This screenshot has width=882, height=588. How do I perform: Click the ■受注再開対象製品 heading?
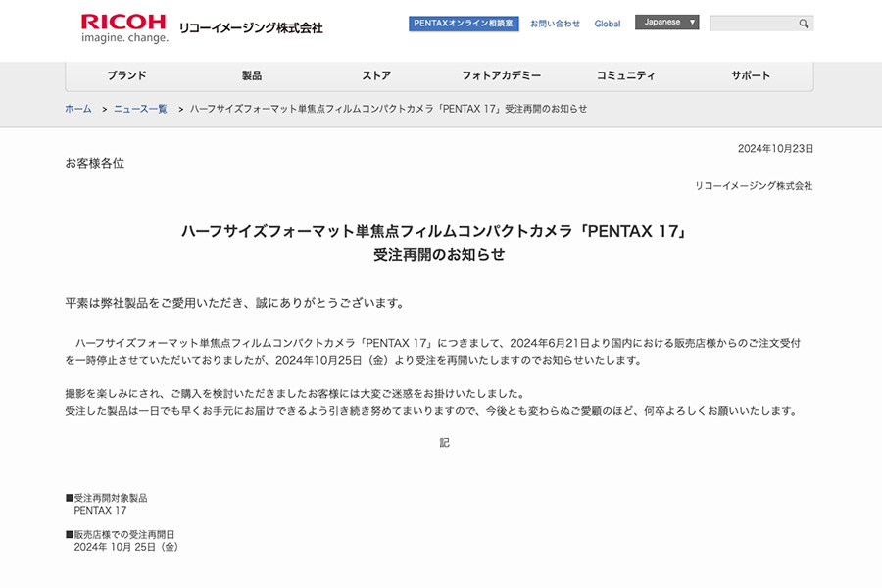[106, 498]
